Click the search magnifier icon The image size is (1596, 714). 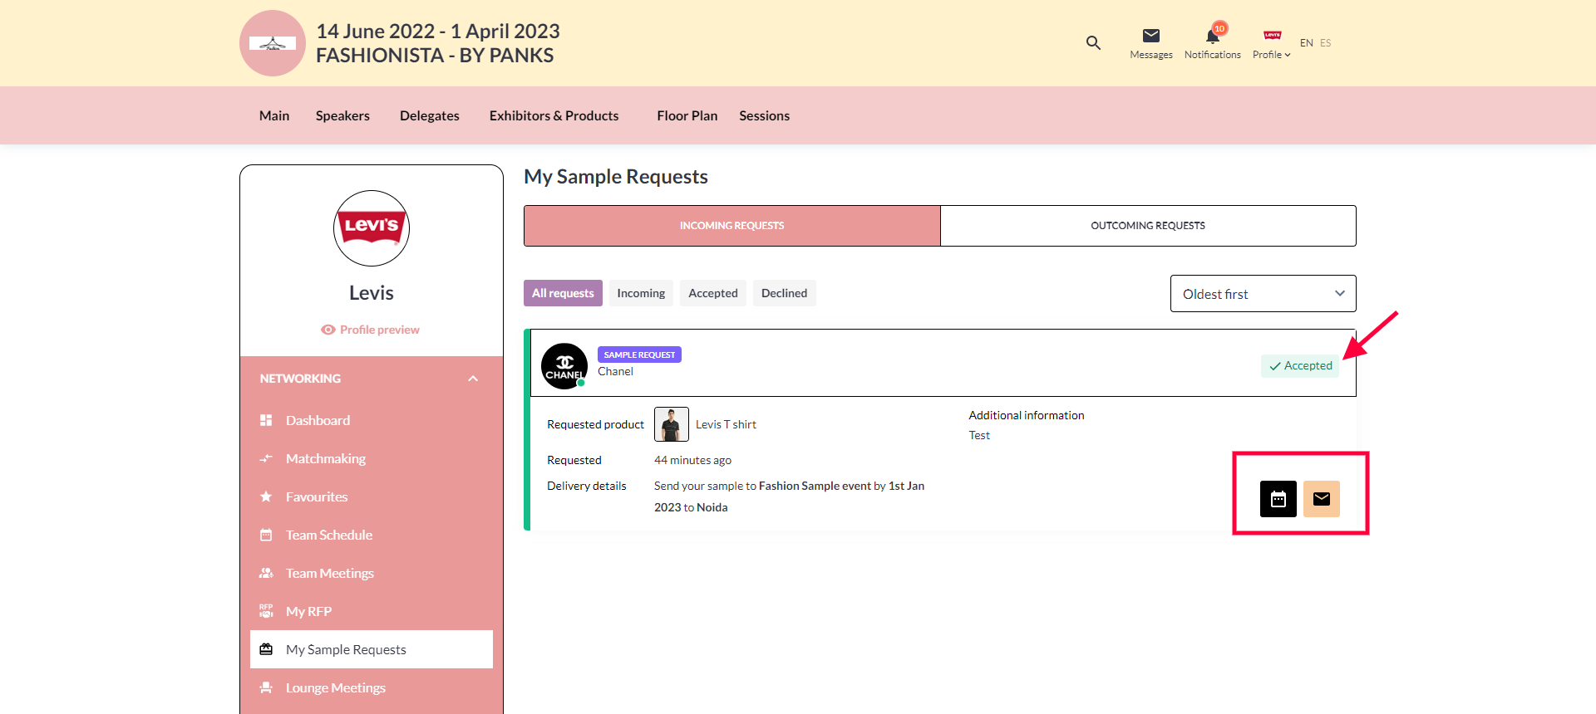click(1093, 43)
